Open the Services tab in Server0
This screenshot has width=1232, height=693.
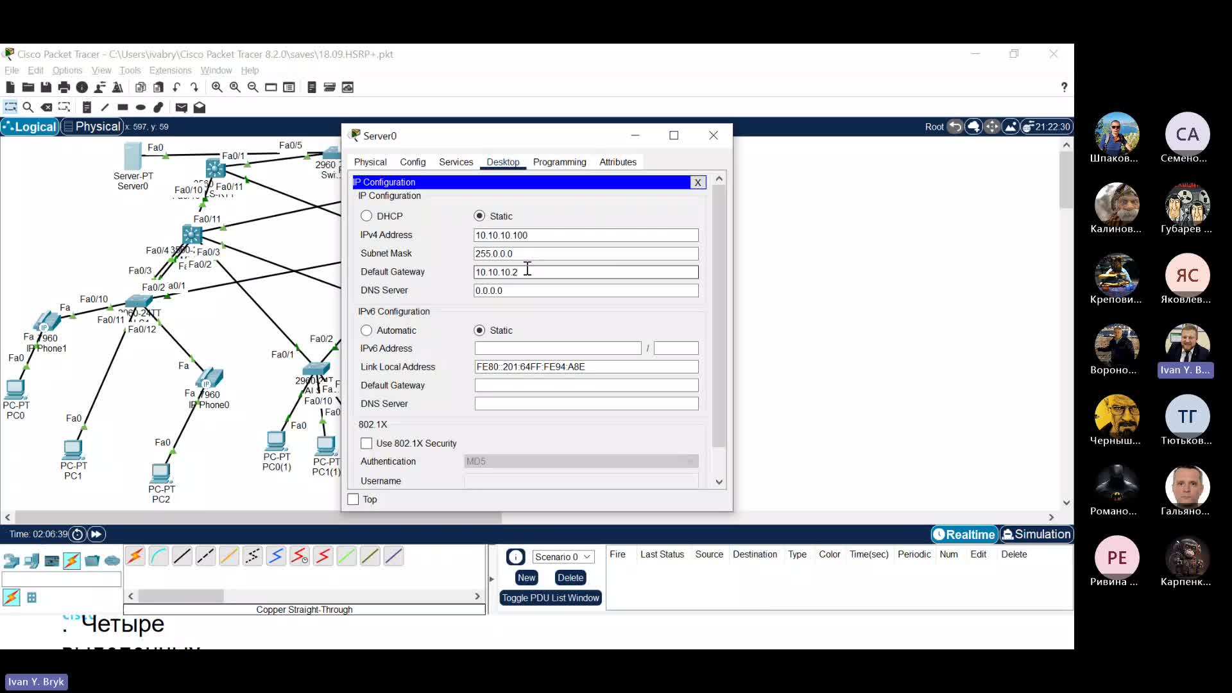(x=456, y=162)
